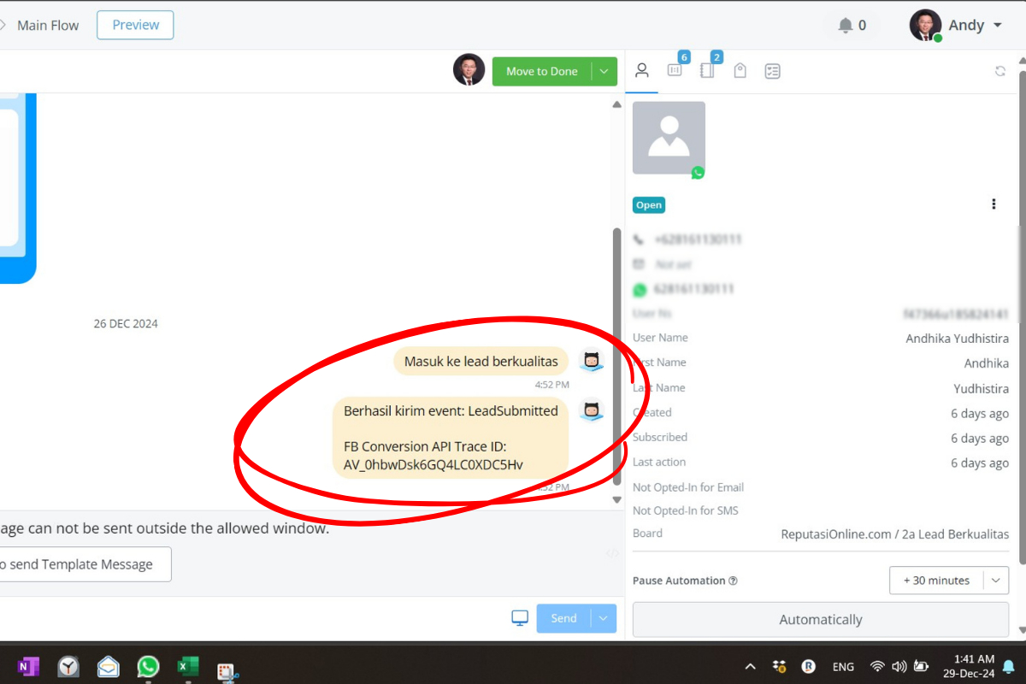Open the +30 minutes duration dropdown

tap(995, 581)
